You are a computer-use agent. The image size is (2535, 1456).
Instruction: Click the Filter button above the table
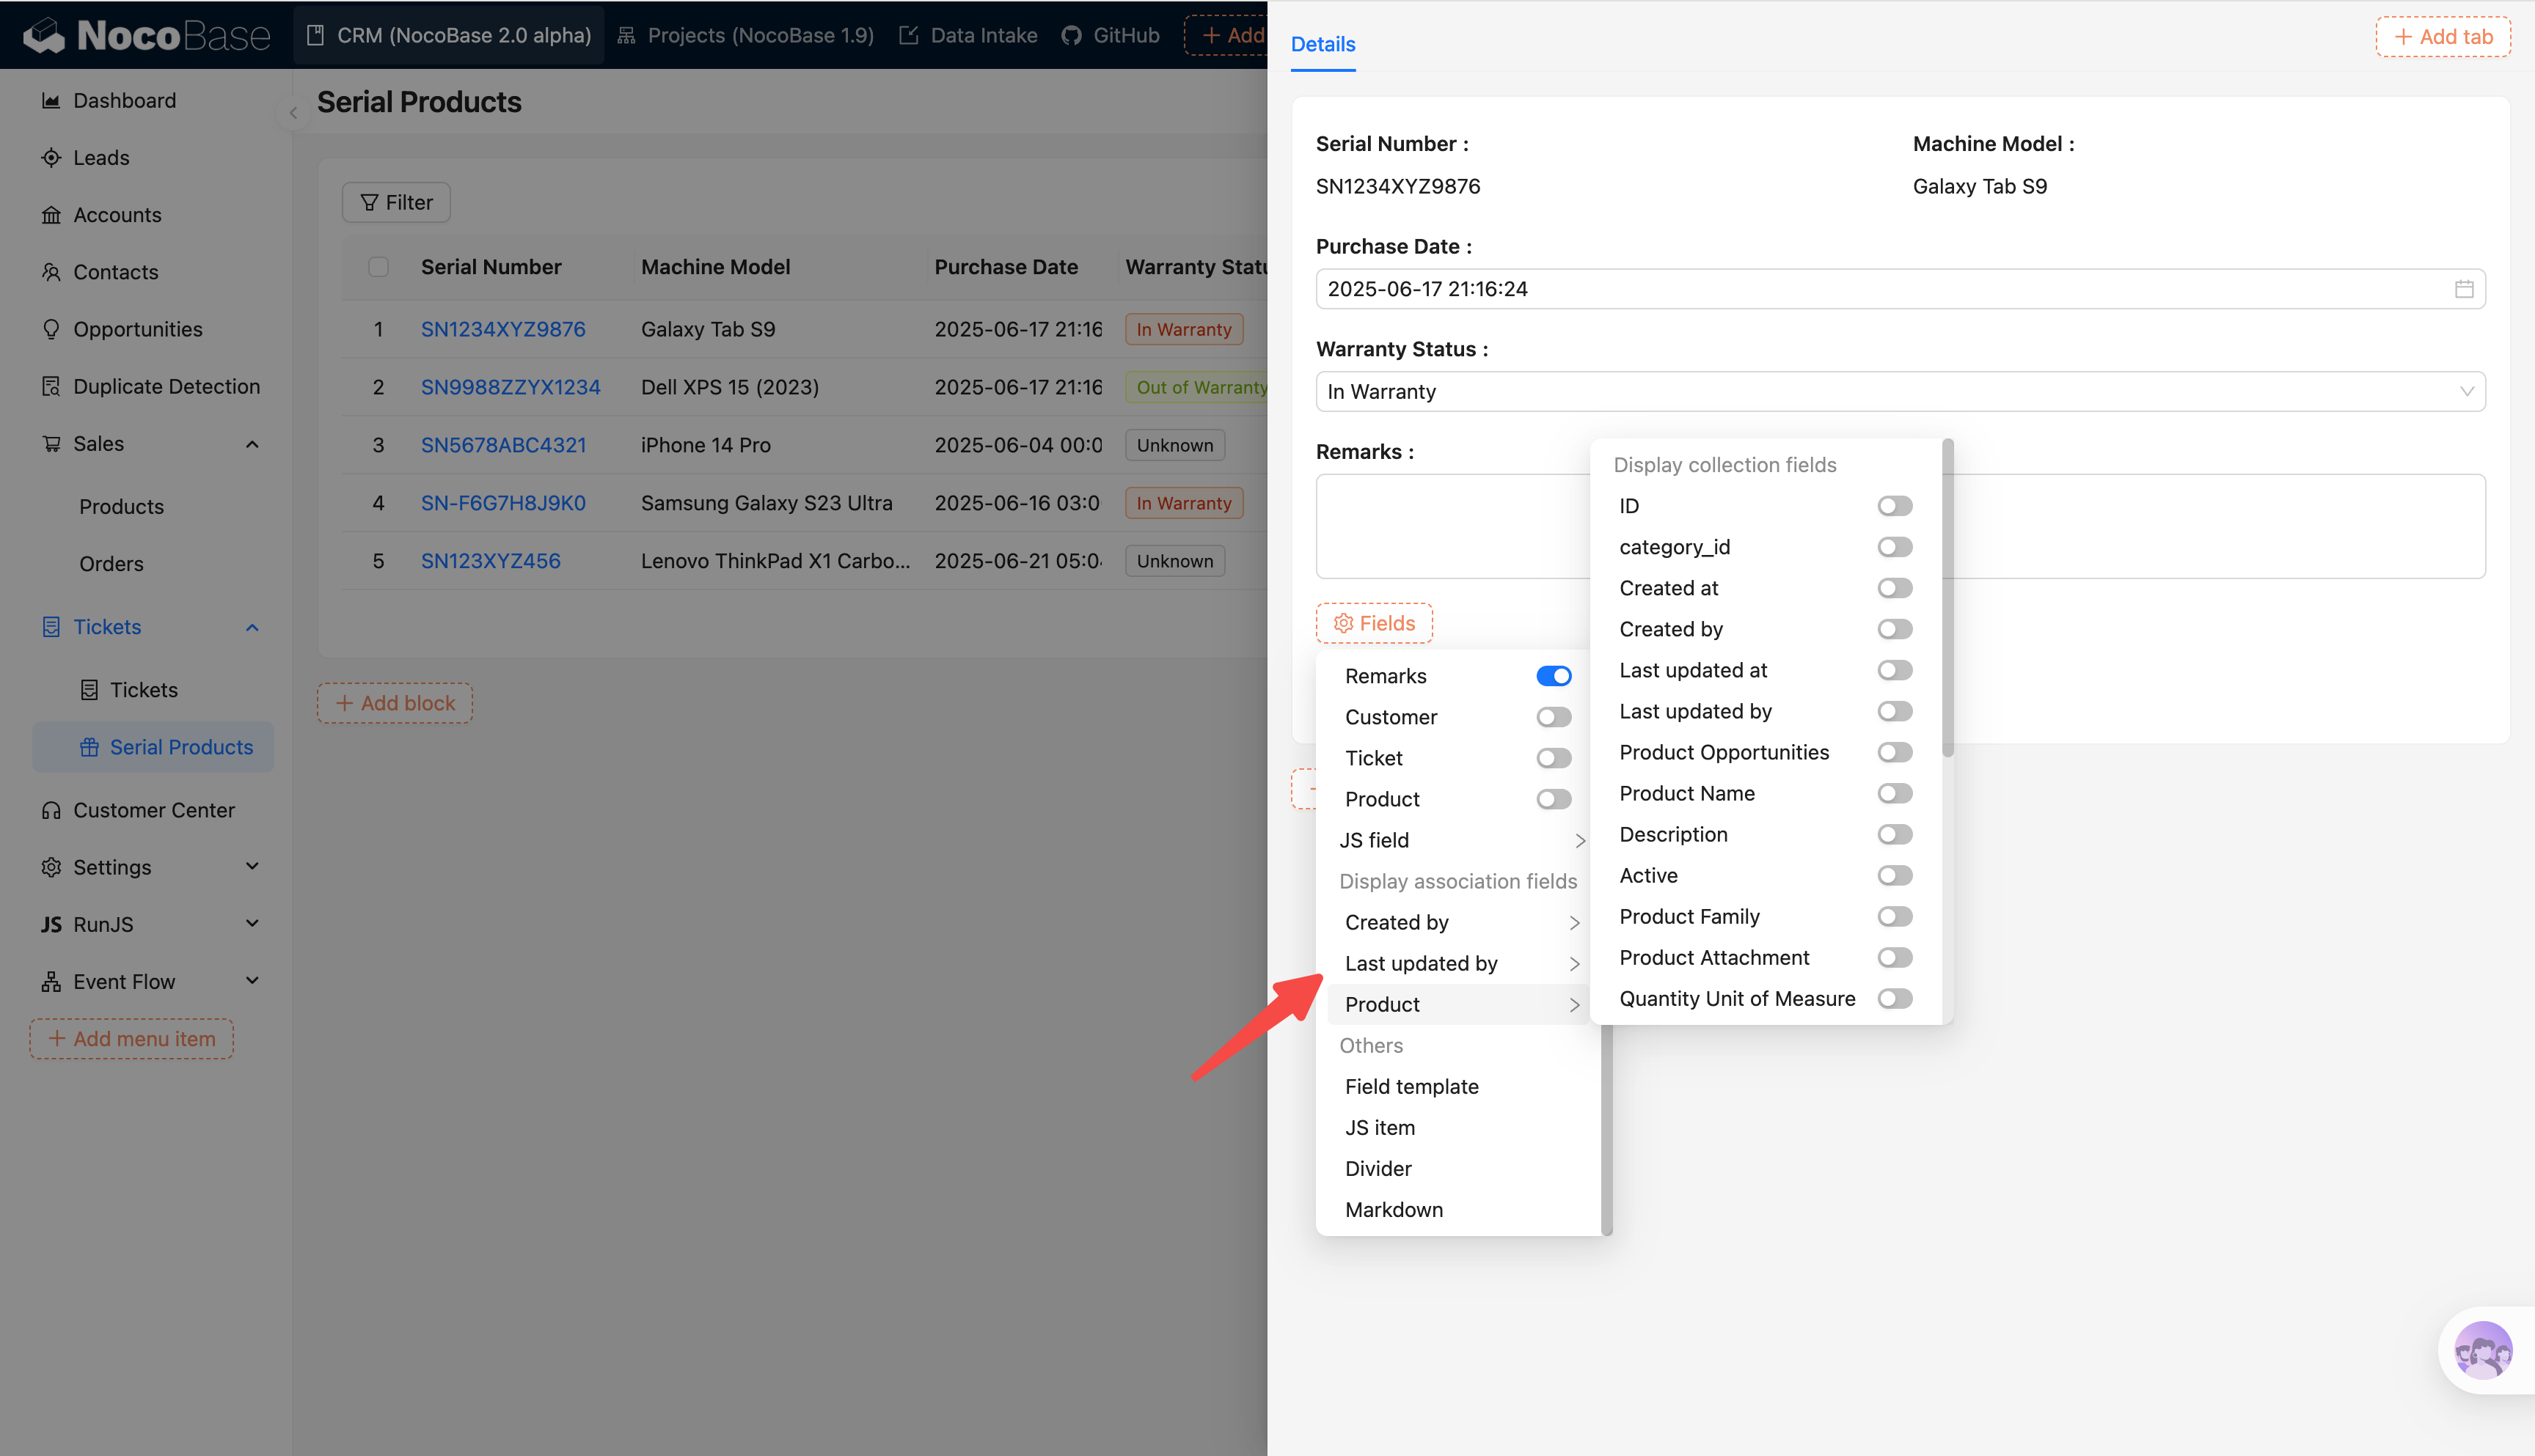pyautogui.click(x=395, y=202)
